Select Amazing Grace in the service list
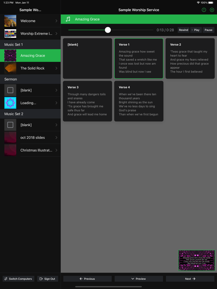Viewport: 217px width, 289px height. pos(30,55)
